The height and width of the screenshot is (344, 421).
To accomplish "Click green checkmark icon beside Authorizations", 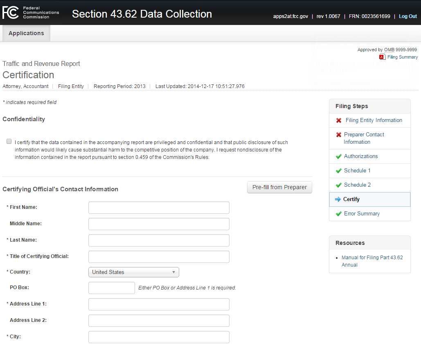I will click(x=338, y=156).
